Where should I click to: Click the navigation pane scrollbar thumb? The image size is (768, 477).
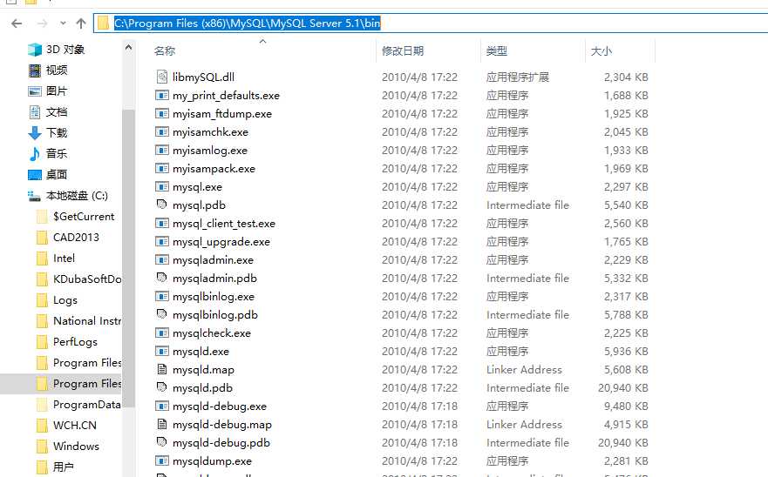tap(128, 258)
